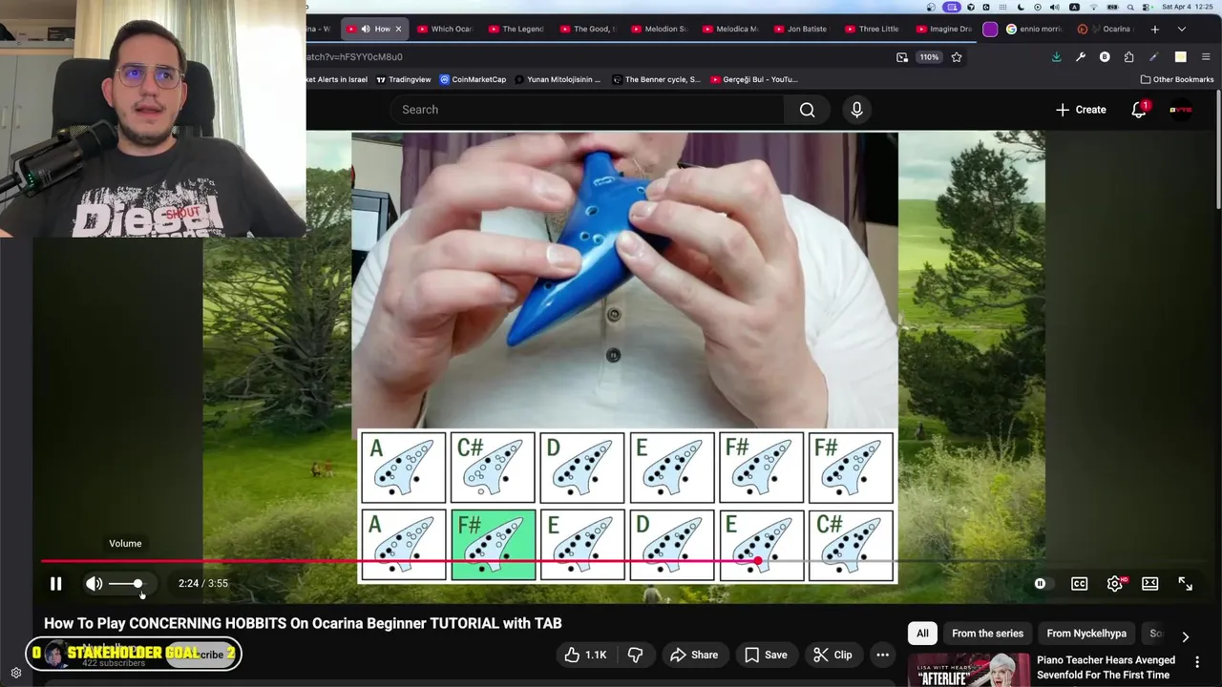This screenshot has height=687, width=1222.
Task: Open the AFTERLIFE video thumbnail
Action: 968,670
